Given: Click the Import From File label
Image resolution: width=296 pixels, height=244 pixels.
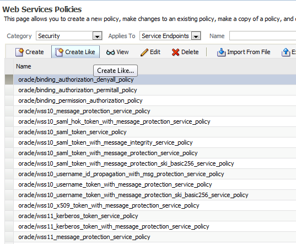Looking at the screenshot, I should pyautogui.click(x=249, y=52).
